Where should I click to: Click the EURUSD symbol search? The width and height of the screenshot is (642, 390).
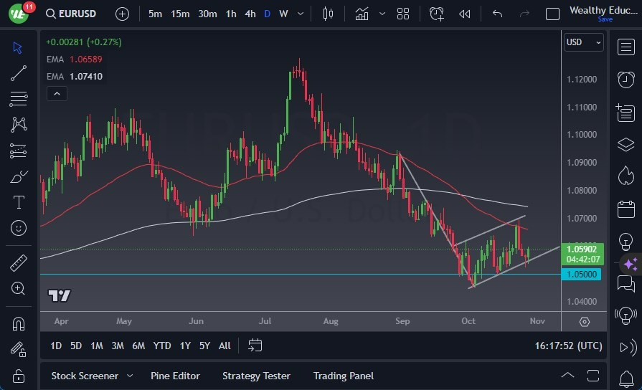(71, 14)
